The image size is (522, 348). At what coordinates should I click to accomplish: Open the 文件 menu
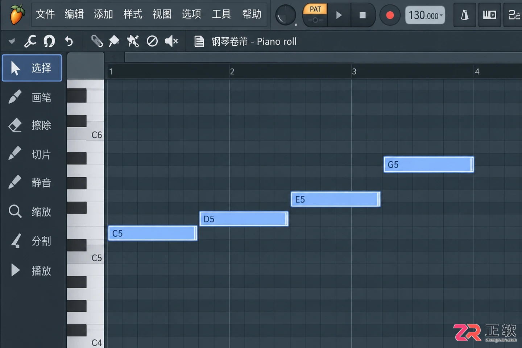coord(45,14)
